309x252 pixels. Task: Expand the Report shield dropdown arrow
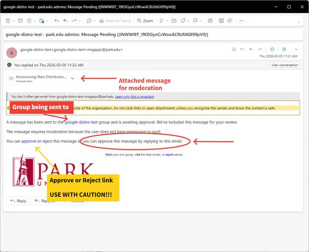click(35, 21)
